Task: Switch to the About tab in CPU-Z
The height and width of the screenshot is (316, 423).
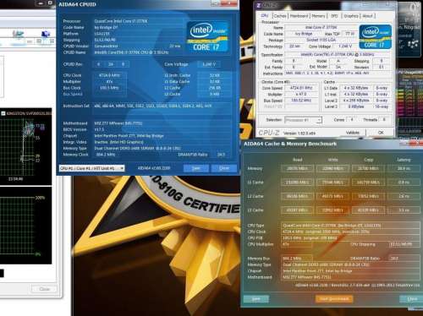Action: click(x=367, y=16)
